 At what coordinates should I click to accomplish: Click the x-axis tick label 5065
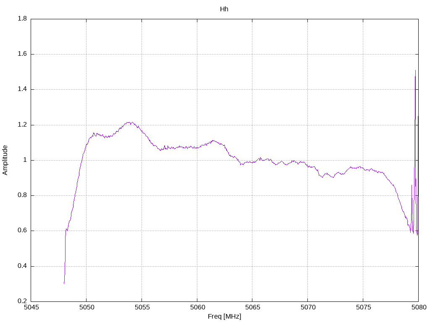pos(252,307)
